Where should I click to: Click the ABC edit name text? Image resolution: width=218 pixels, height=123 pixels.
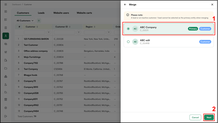tap(145, 40)
